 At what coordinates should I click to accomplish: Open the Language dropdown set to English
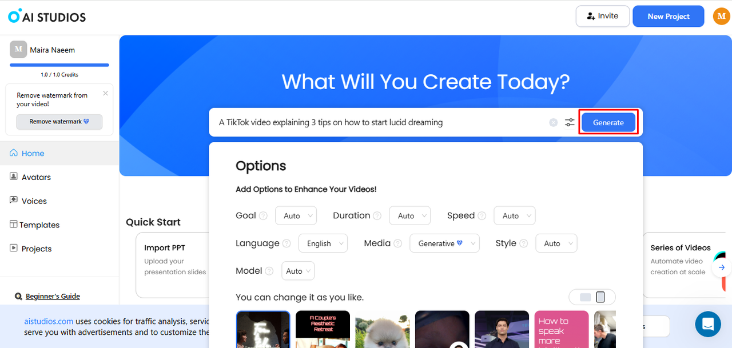[323, 243]
